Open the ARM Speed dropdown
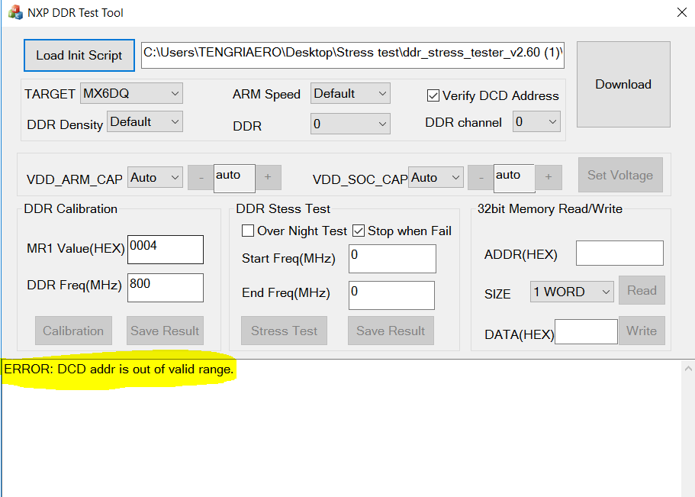The height and width of the screenshot is (497, 695). click(350, 93)
